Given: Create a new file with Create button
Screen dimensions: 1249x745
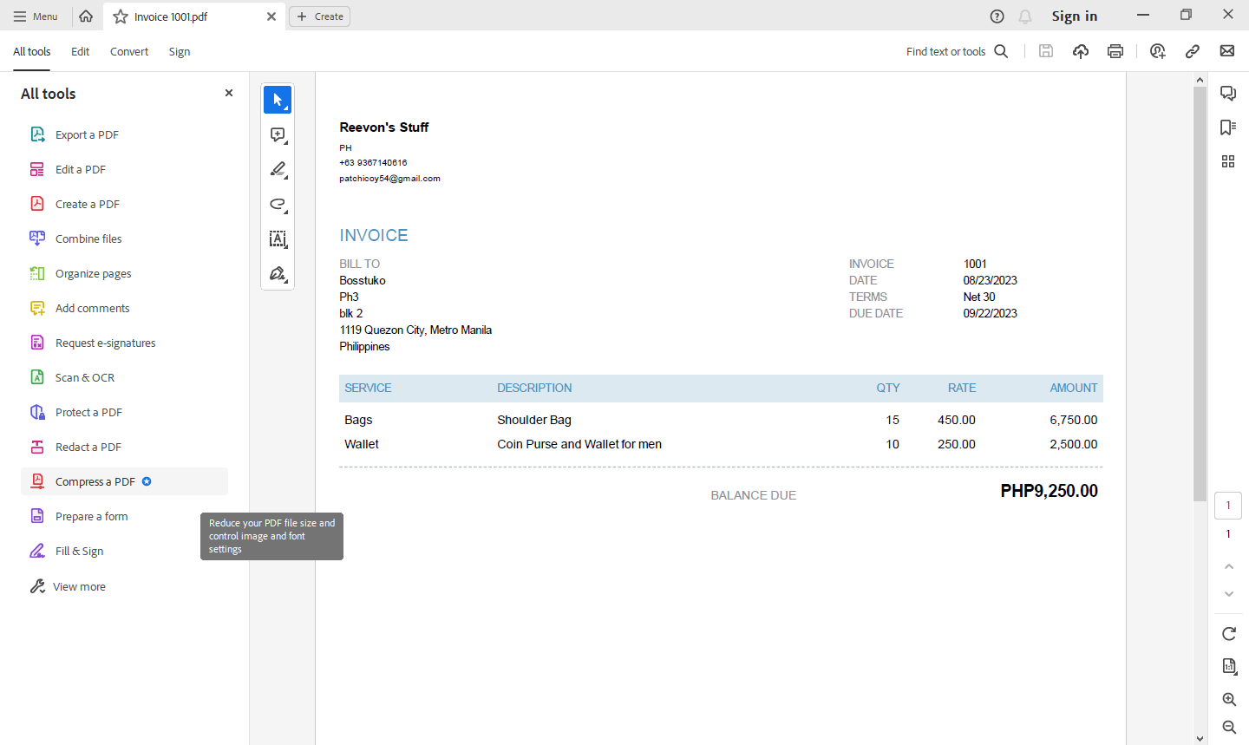Looking at the screenshot, I should coord(319,16).
